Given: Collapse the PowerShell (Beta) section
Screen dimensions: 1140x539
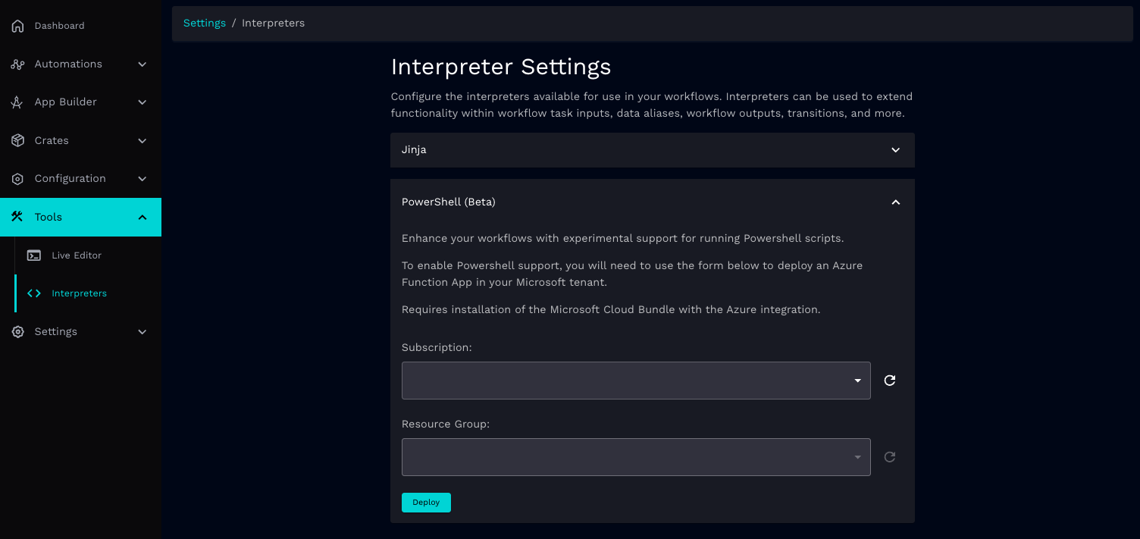Looking at the screenshot, I should tap(895, 202).
